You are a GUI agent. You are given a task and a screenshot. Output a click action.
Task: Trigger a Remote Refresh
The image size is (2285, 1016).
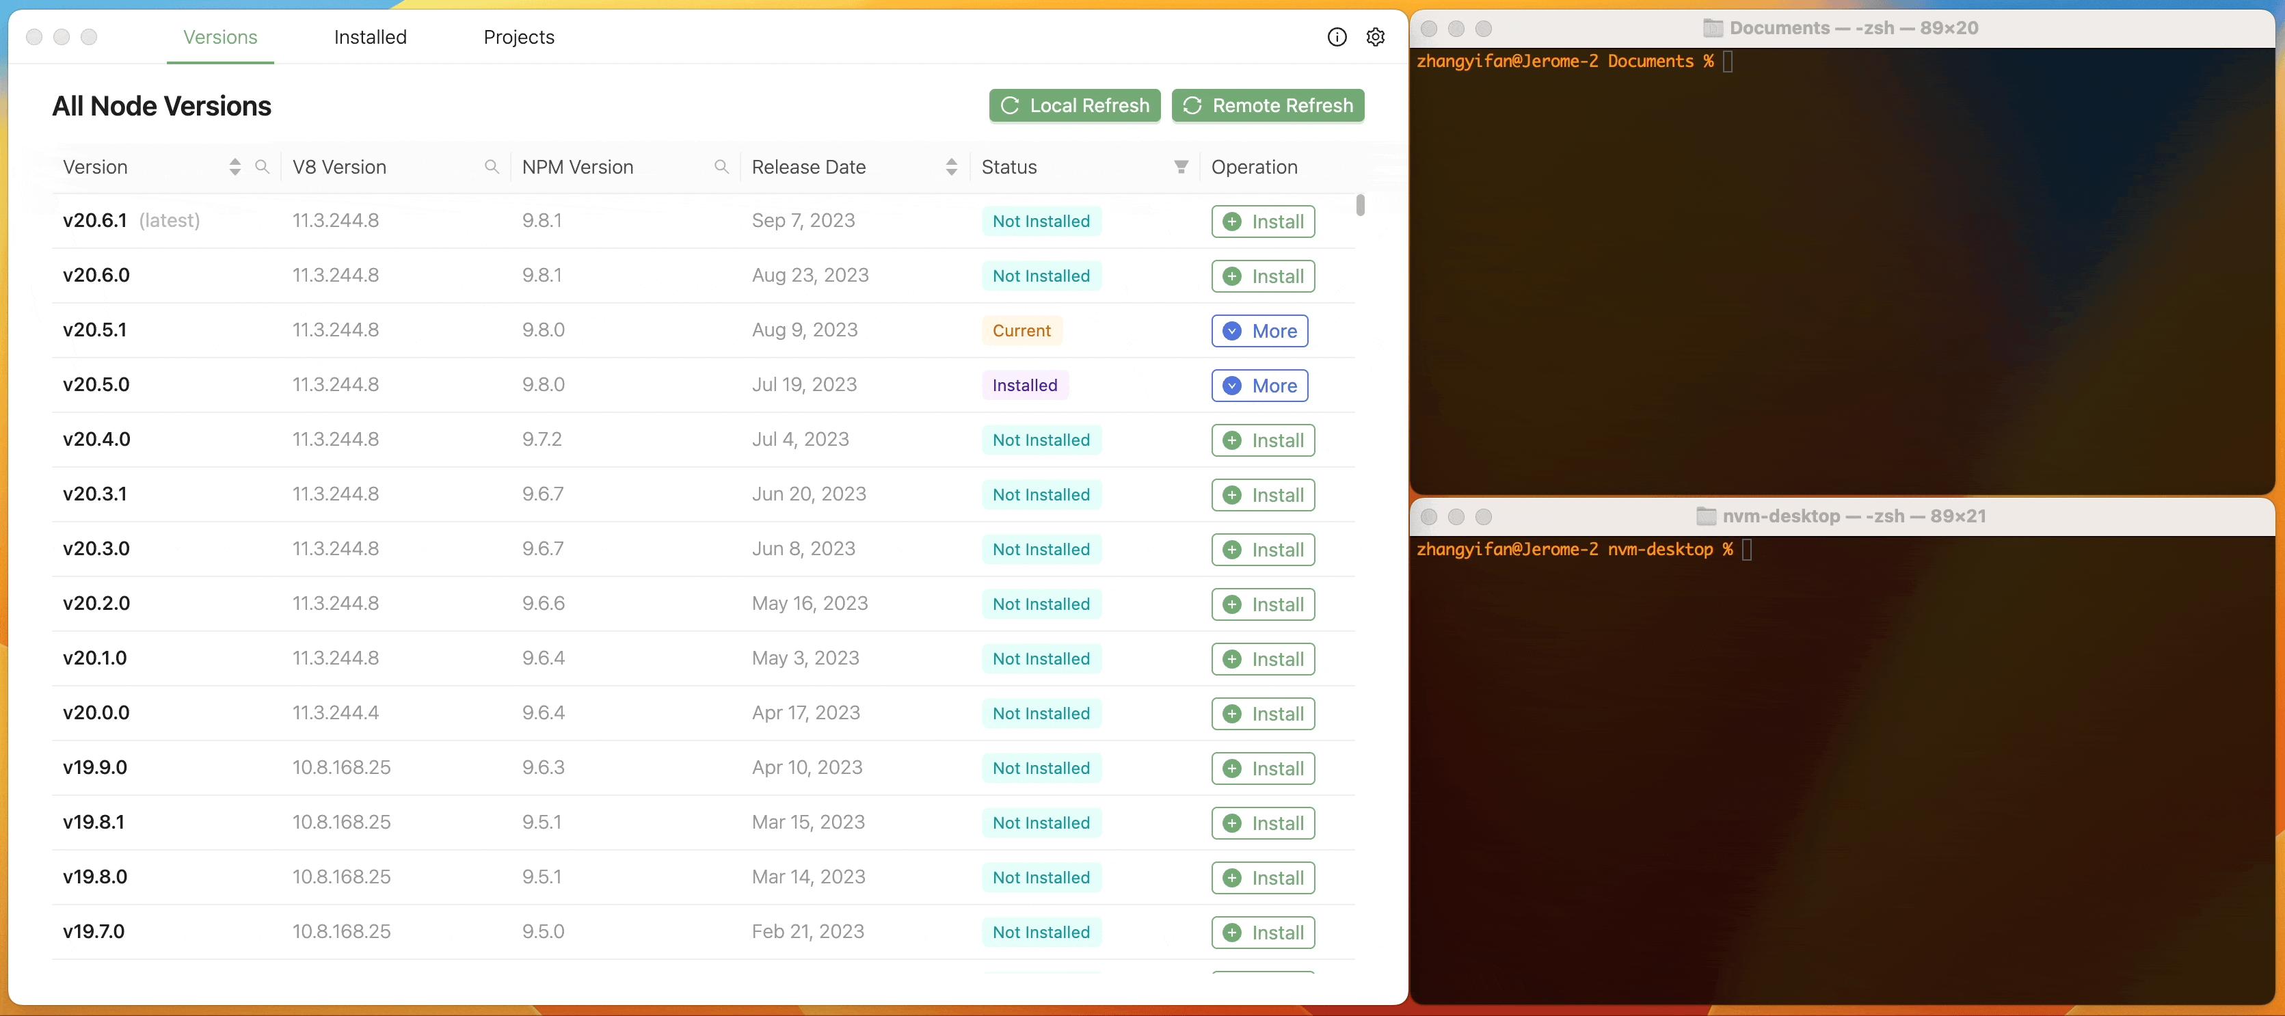pyautogui.click(x=1268, y=105)
